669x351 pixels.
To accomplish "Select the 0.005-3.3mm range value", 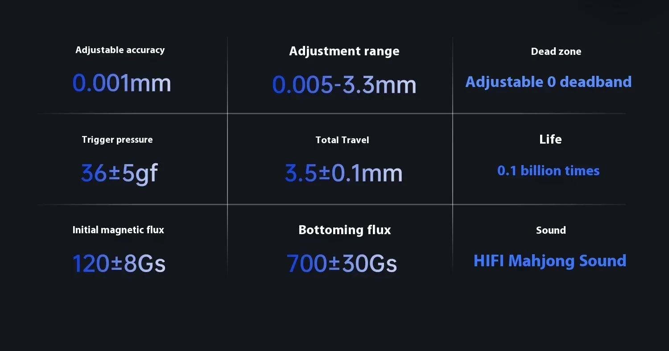I will [344, 84].
